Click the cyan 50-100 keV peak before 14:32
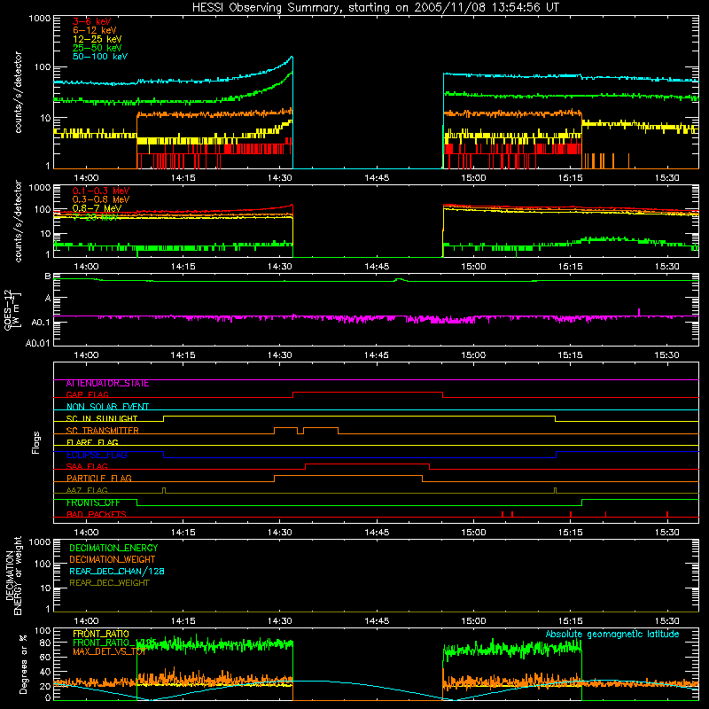The height and width of the screenshot is (709, 709). [292, 58]
